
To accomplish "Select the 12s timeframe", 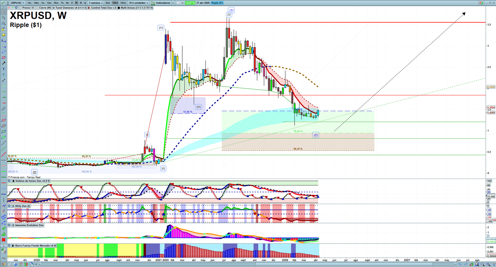I will (29, 3).
